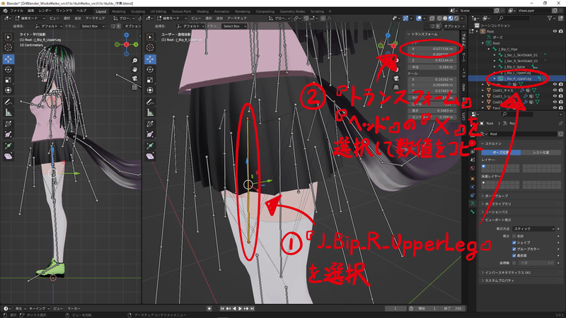Viewport: 566px width, 318px height.
Task: Click the ポーズ位置 button
Action: click(501, 153)
